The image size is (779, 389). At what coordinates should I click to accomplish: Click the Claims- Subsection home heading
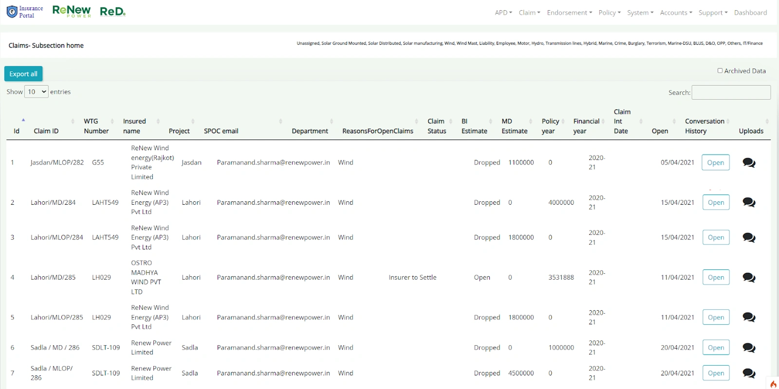46,45
